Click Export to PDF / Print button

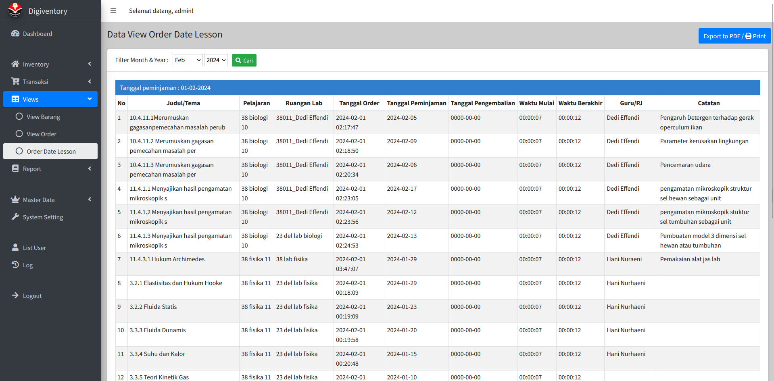coord(734,36)
